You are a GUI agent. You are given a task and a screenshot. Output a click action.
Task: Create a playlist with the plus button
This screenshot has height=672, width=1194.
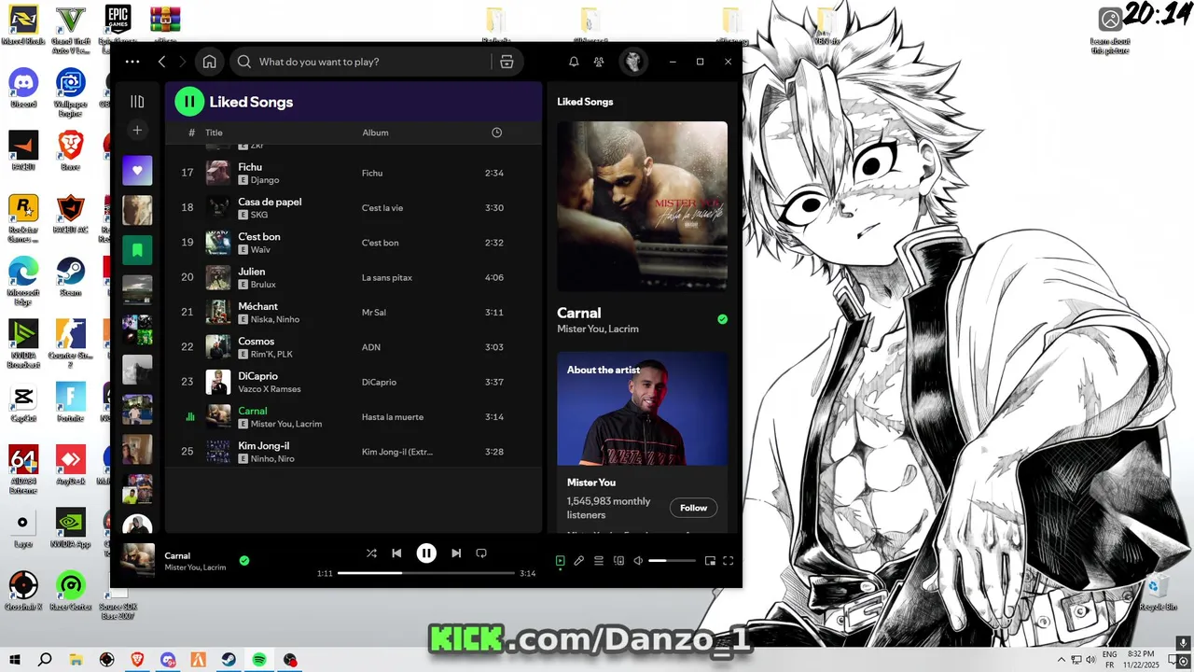click(137, 131)
